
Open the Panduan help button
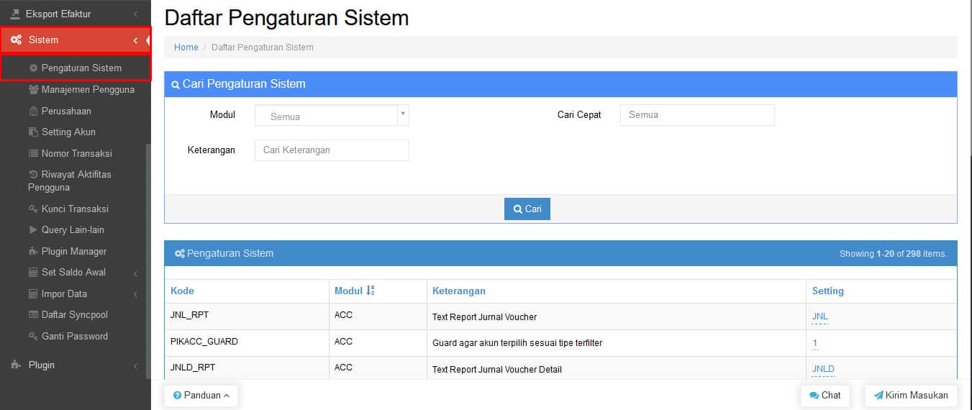(201, 396)
